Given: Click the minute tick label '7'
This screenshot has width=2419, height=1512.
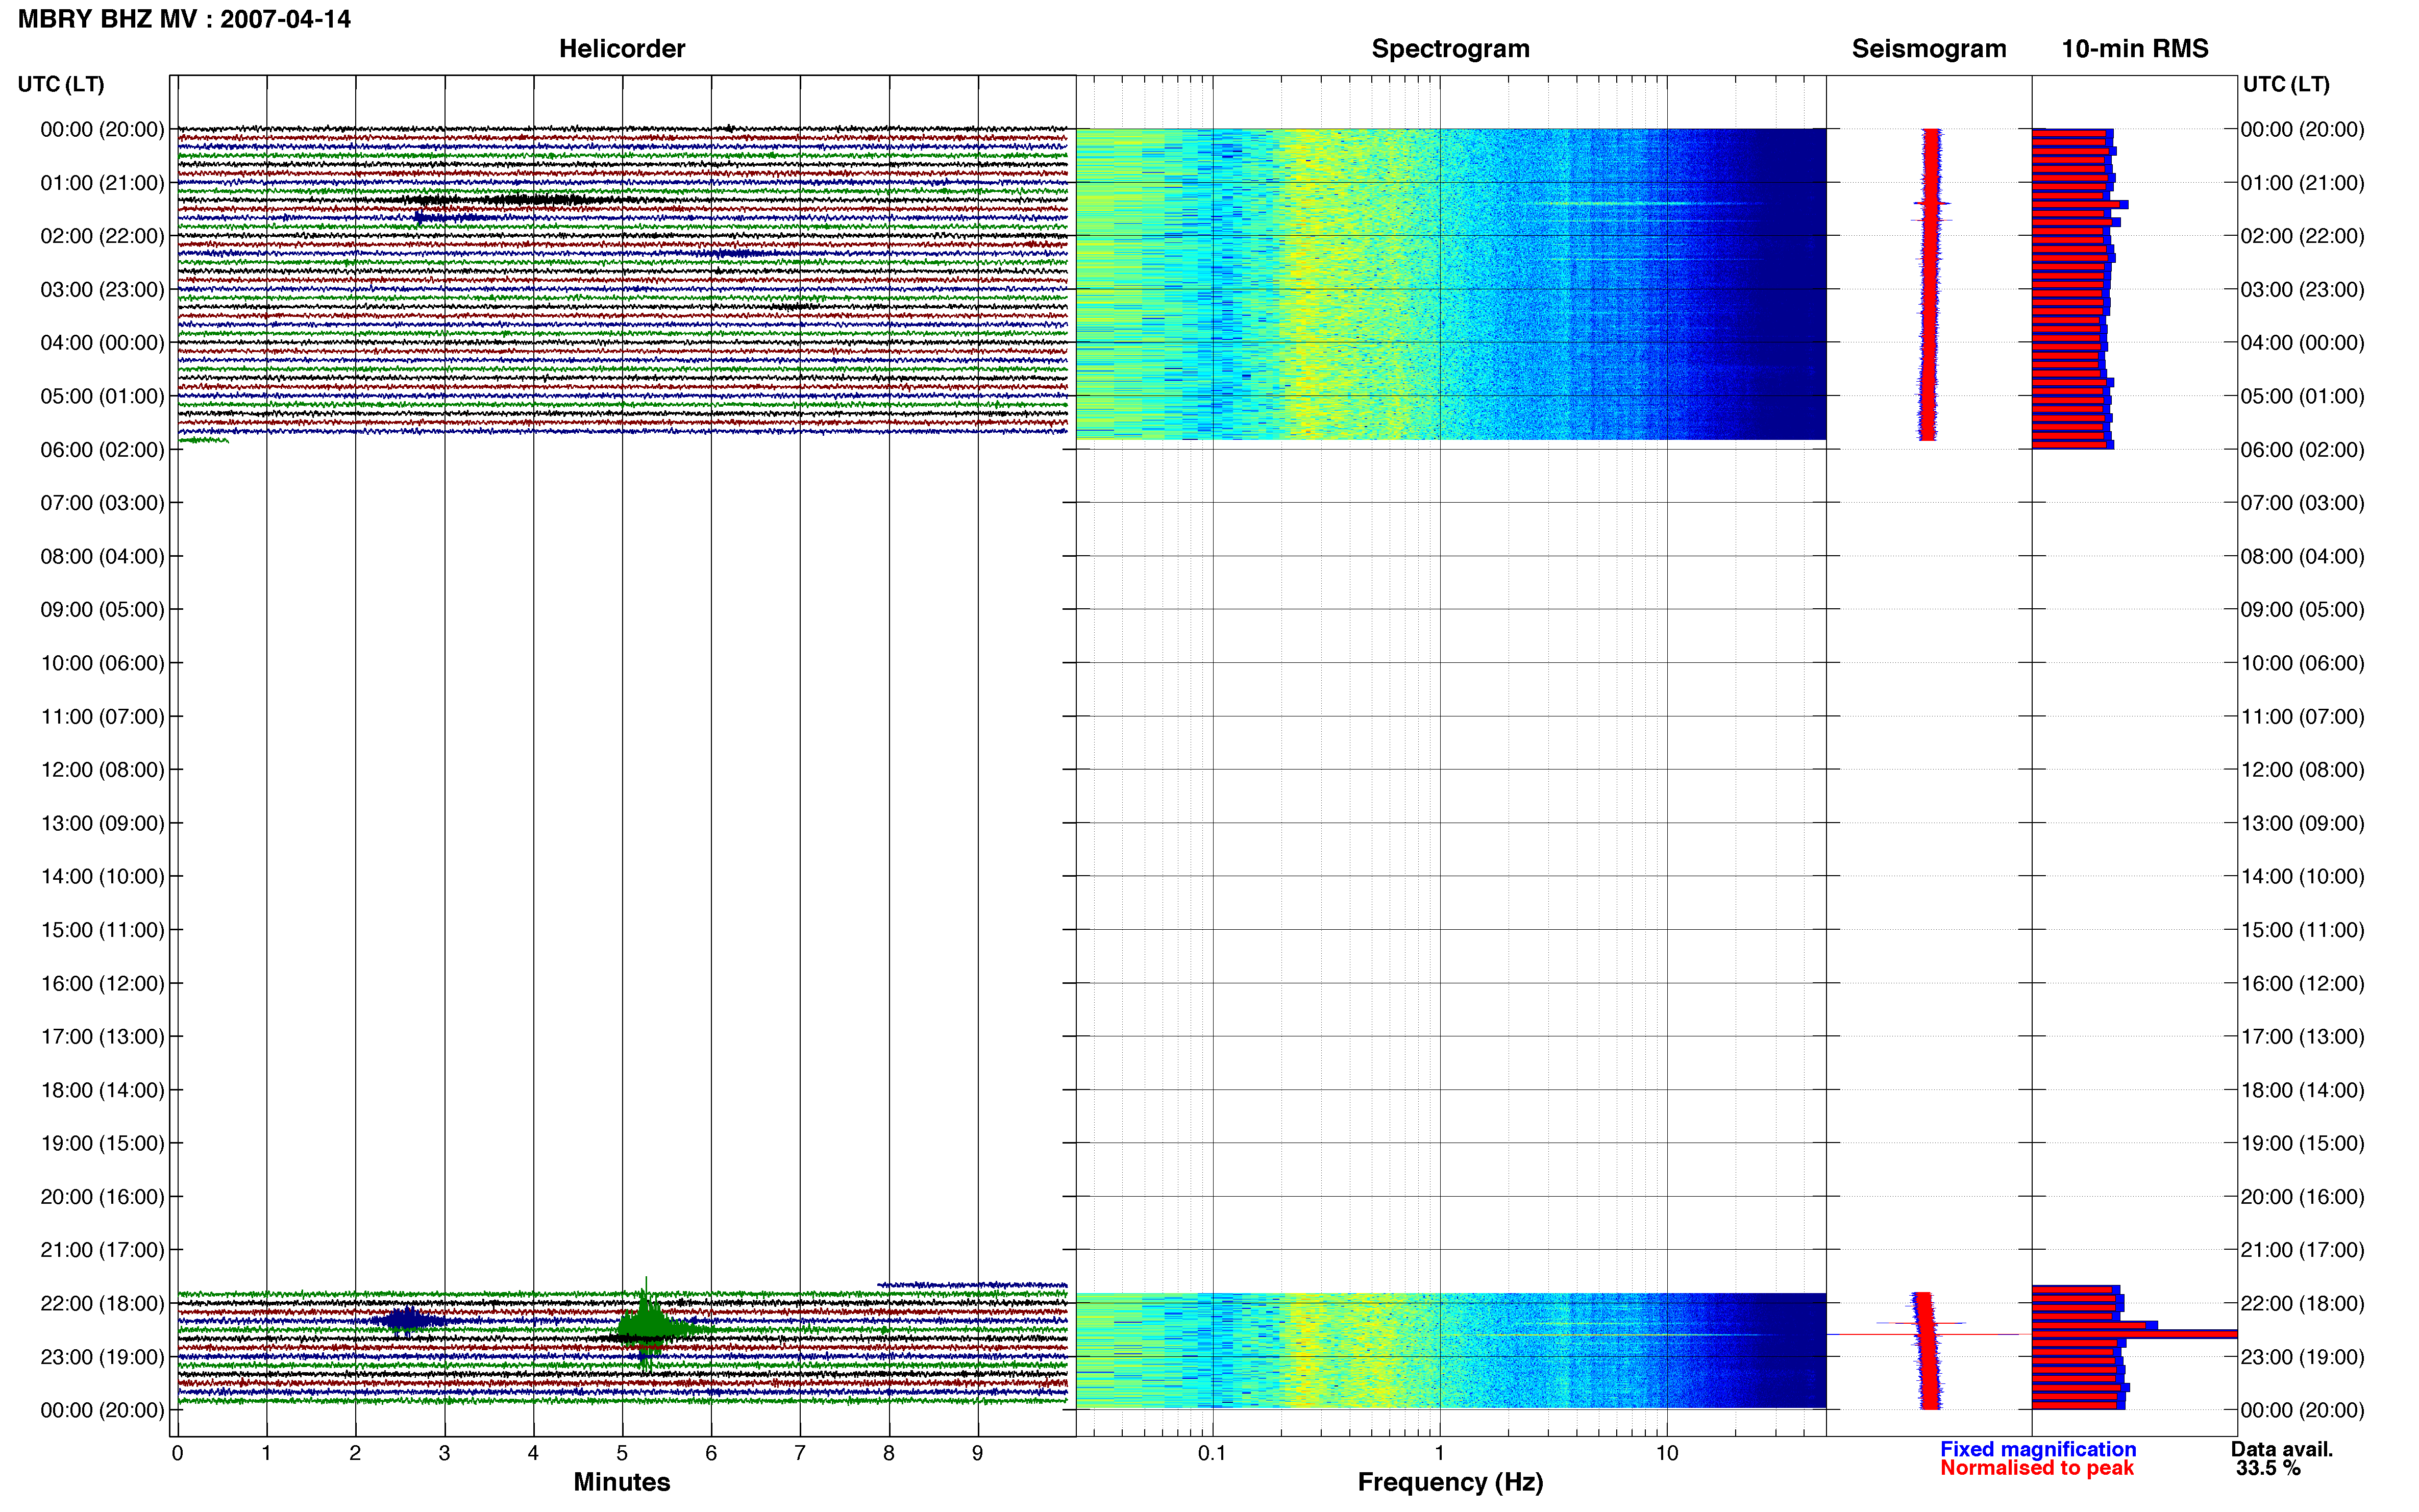Looking at the screenshot, I should pos(800,1453).
